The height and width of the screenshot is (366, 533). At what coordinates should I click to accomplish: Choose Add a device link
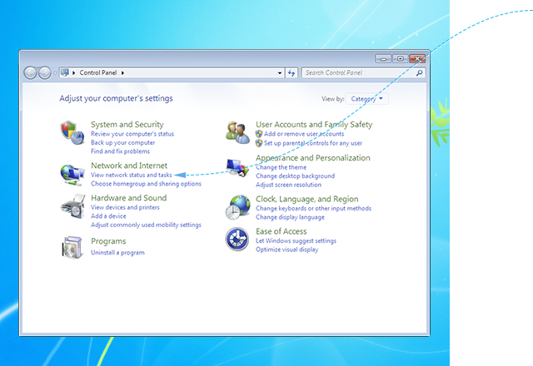(x=108, y=216)
